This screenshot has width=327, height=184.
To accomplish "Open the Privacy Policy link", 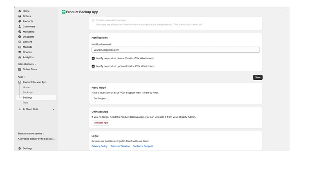I will click(x=99, y=146).
